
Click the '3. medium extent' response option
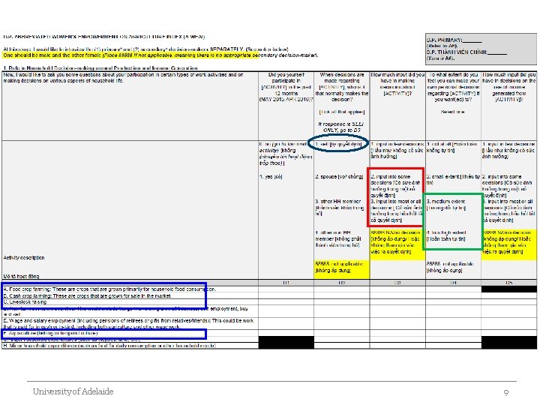click(446, 205)
